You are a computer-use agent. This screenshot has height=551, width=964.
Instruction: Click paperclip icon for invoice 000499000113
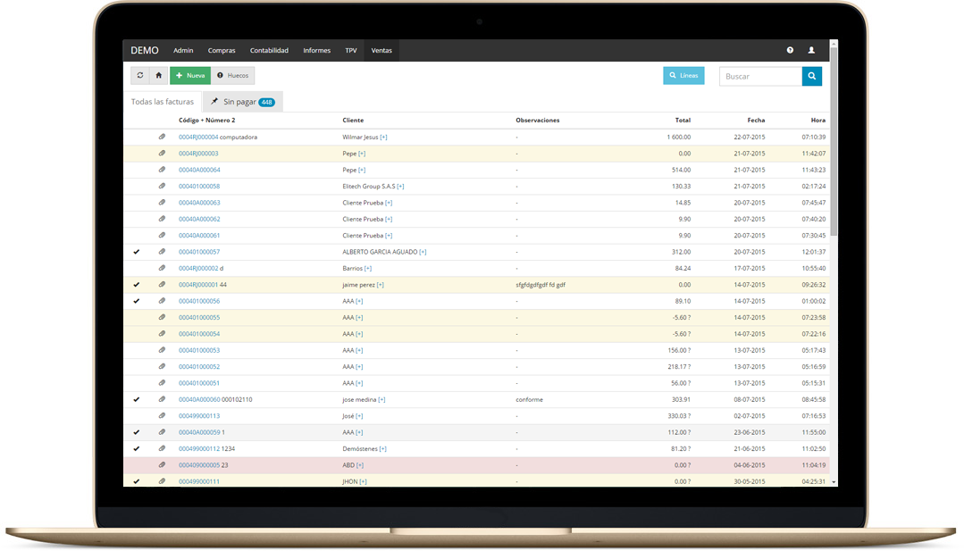point(162,416)
